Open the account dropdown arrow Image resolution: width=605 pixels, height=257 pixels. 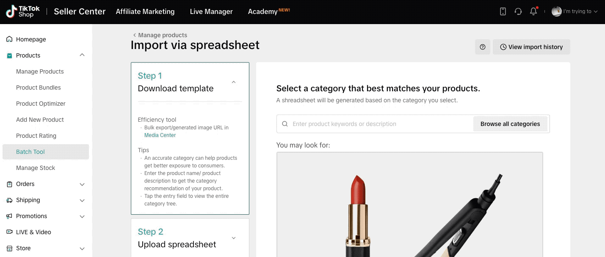596,12
